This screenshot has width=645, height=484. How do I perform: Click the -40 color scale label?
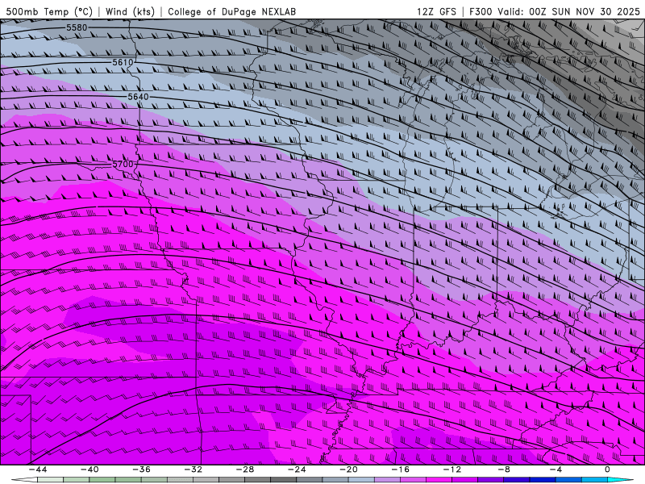(x=89, y=469)
